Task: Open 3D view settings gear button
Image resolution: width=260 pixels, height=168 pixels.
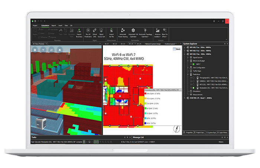Action: click(x=35, y=50)
